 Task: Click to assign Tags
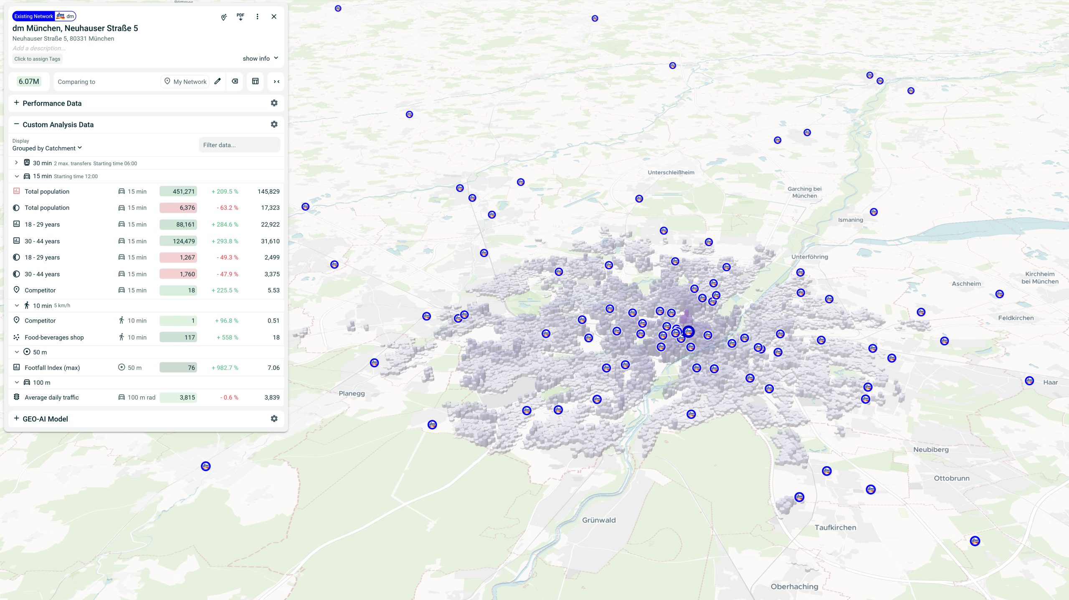click(x=37, y=59)
